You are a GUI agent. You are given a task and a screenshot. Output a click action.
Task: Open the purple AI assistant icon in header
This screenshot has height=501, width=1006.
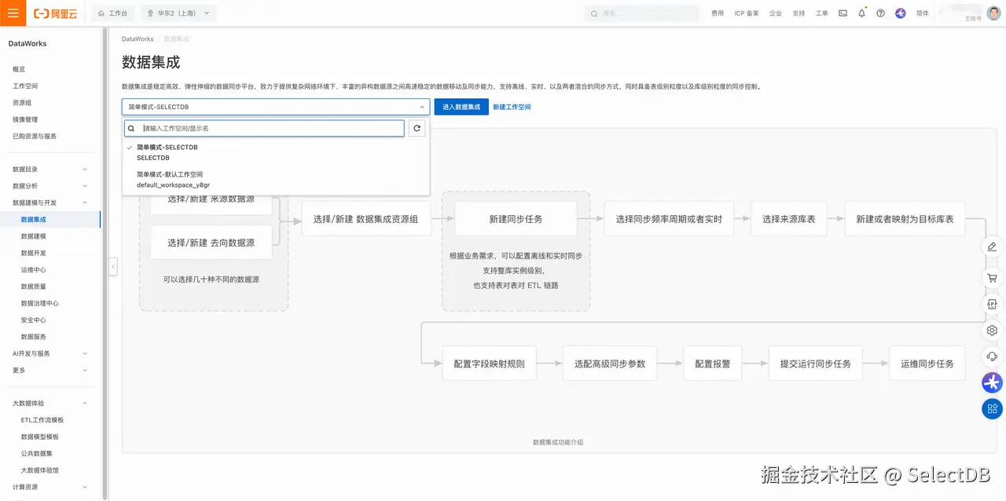click(901, 13)
